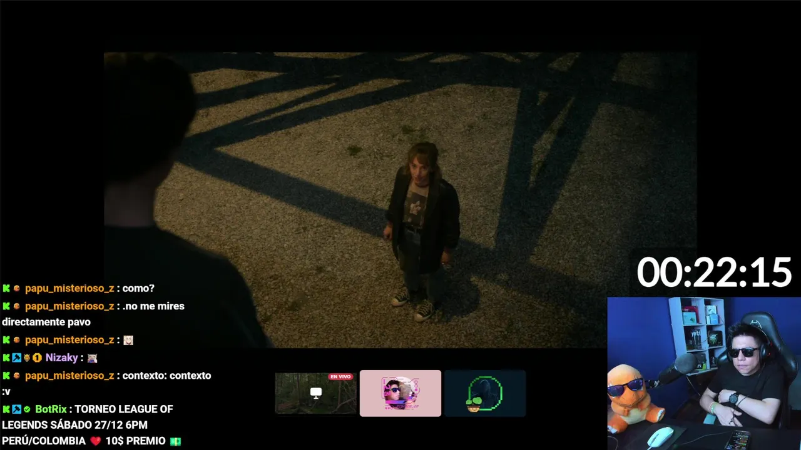This screenshot has height=450, width=801.
Task: Click the emote in Nizaky's message
Action: coord(92,358)
